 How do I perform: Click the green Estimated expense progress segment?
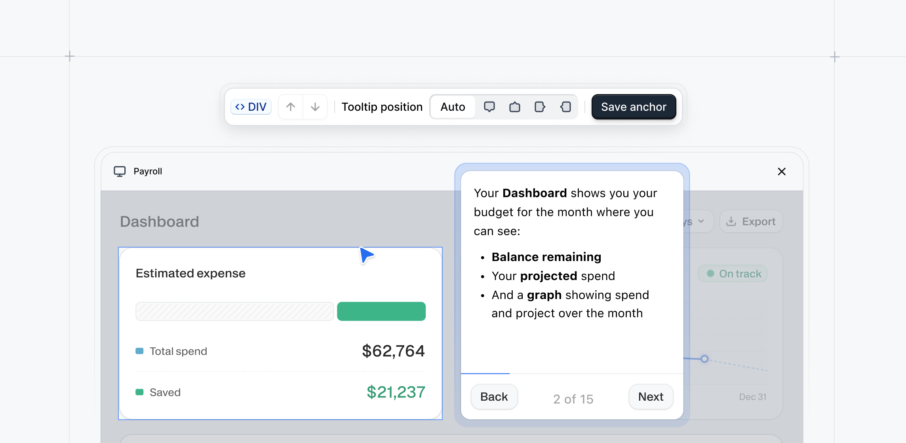381,311
